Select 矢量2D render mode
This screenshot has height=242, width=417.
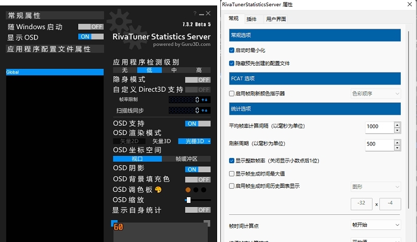(x=129, y=141)
